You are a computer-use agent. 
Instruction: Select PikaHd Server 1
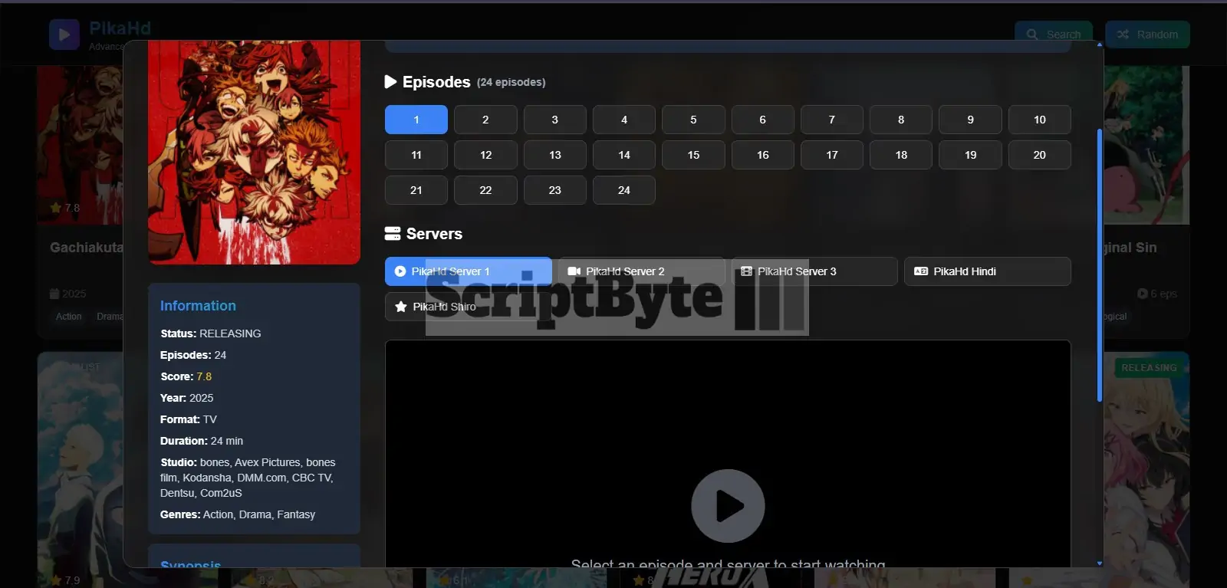[x=468, y=271]
